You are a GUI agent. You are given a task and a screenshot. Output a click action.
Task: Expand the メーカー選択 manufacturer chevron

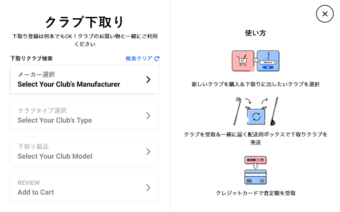(x=148, y=80)
